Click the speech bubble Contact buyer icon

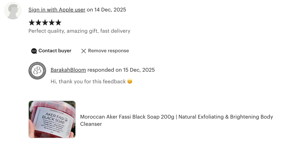(34, 51)
